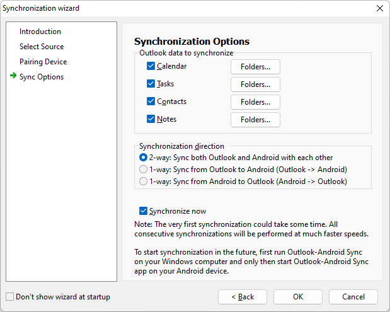Open Folders for Tasks

(x=255, y=84)
